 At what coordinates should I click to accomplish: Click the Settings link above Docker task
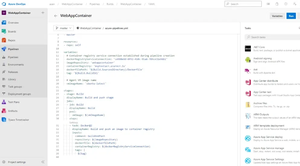pyautogui.click(x=73, y=123)
